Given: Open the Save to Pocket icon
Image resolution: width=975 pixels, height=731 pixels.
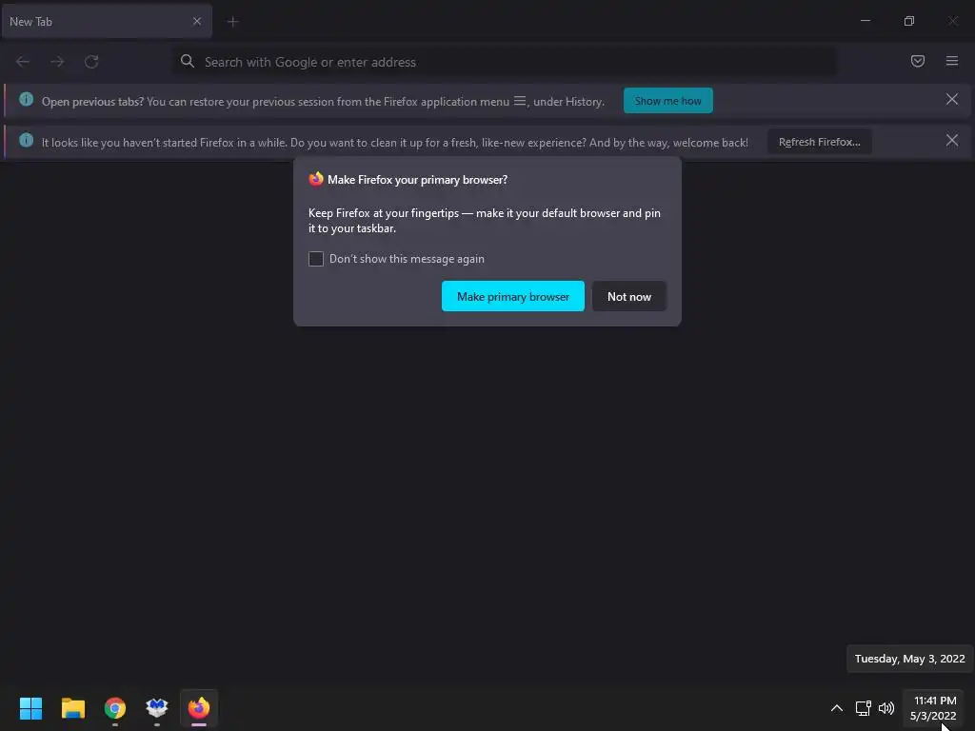Looking at the screenshot, I should click(917, 61).
